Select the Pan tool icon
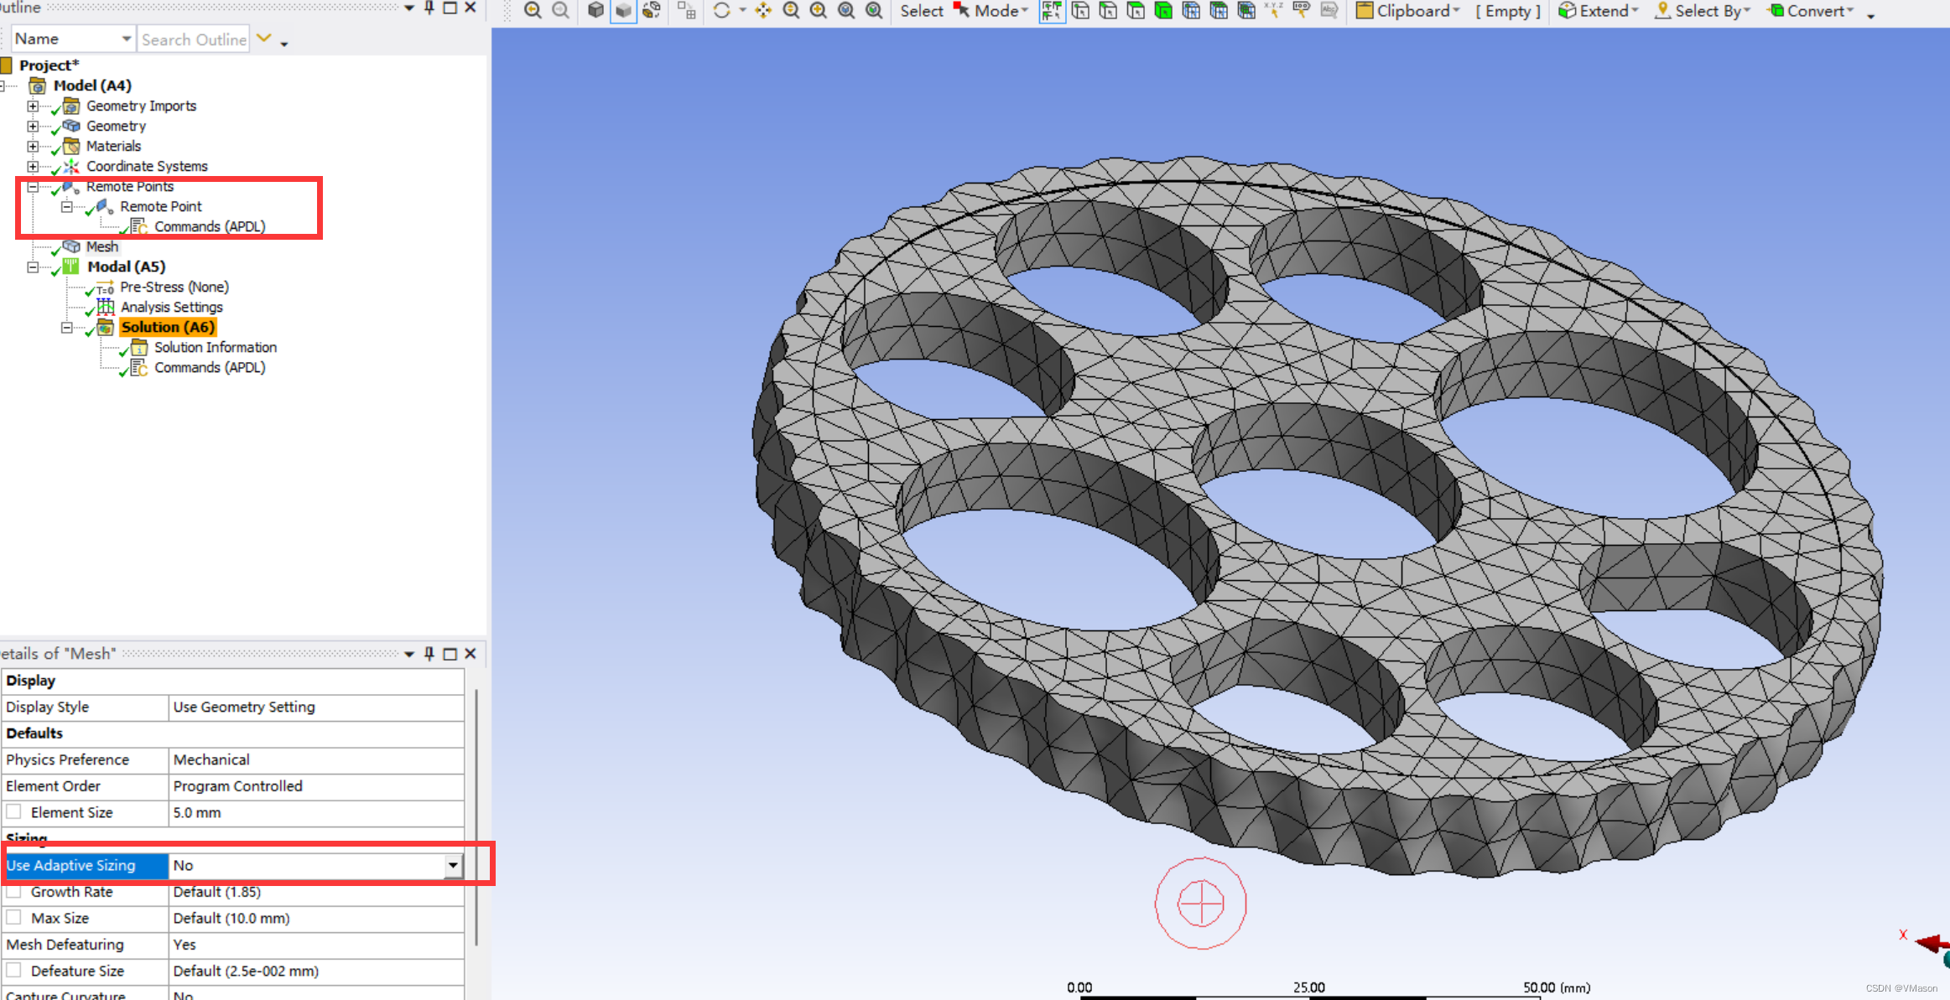Image resolution: width=1950 pixels, height=1000 pixels. (762, 11)
